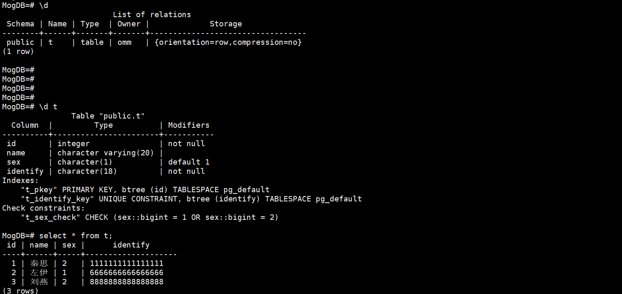
Task: Click the "character varying(20)" type text
Action: coord(106,153)
